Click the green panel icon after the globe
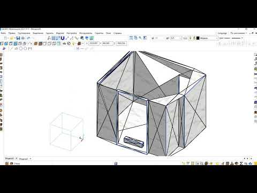The width and height of the screenshot is (257, 193). tap(92, 38)
